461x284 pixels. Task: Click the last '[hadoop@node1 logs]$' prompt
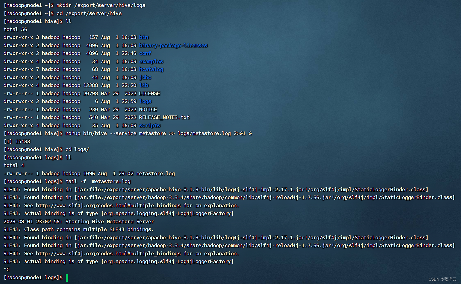click(33, 278)
